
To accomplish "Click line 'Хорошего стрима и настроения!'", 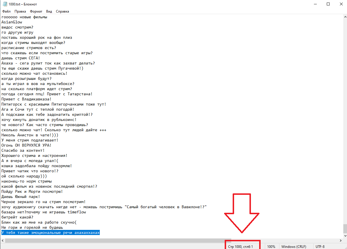I will point(35,155).
